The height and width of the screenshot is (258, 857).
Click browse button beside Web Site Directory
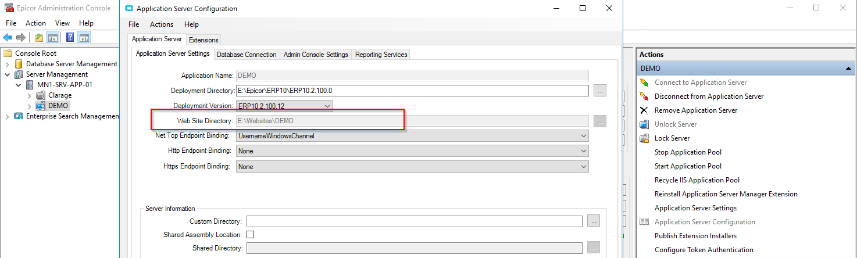pyautogui.click(x=600, y=121)
